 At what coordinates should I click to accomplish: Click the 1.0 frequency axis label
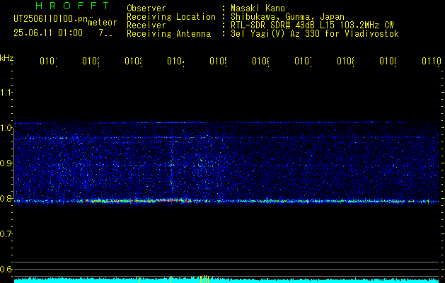pos(6,128)
